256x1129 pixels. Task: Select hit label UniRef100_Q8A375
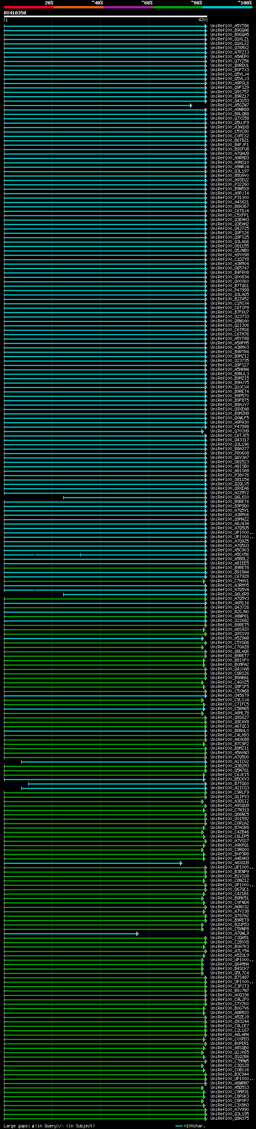[230, 1119]
